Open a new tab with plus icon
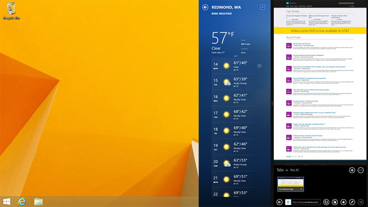The width and height of the screenshot is (368, 207). click(x=352, y=170)
